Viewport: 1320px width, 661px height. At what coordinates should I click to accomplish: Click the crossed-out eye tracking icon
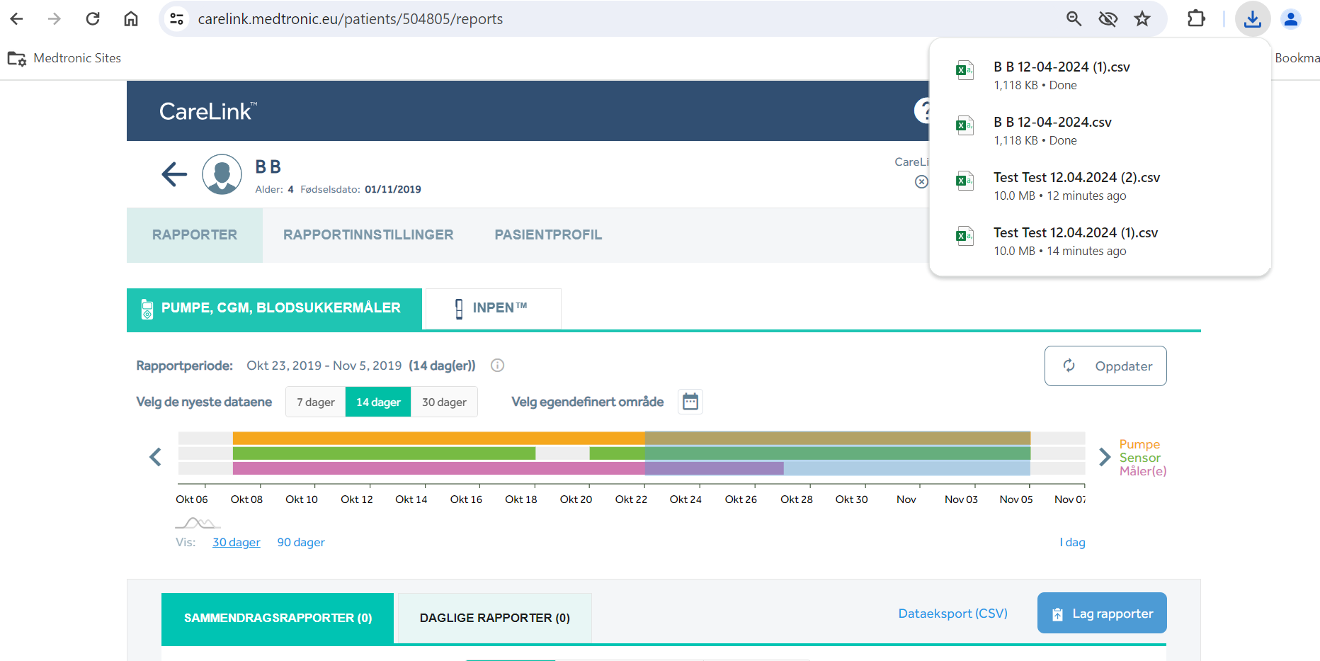[1108, 19]
